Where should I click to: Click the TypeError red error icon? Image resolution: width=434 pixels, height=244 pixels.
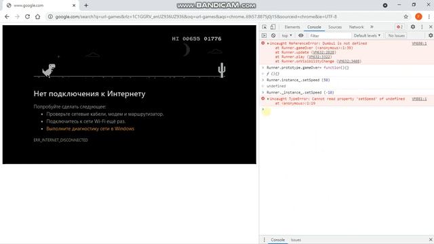263,99
